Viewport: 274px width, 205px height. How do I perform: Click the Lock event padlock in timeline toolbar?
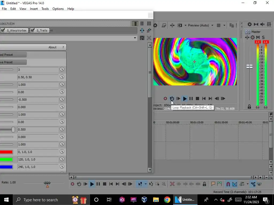[x=204, y=184]
